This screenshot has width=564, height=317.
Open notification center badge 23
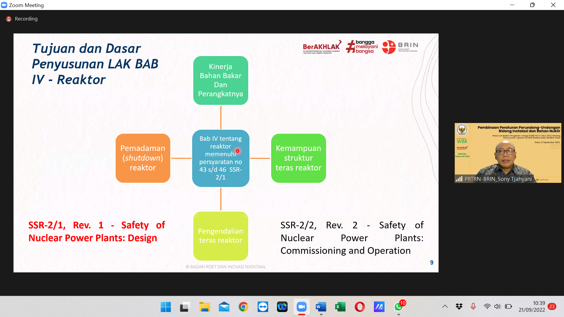(552, 306)
